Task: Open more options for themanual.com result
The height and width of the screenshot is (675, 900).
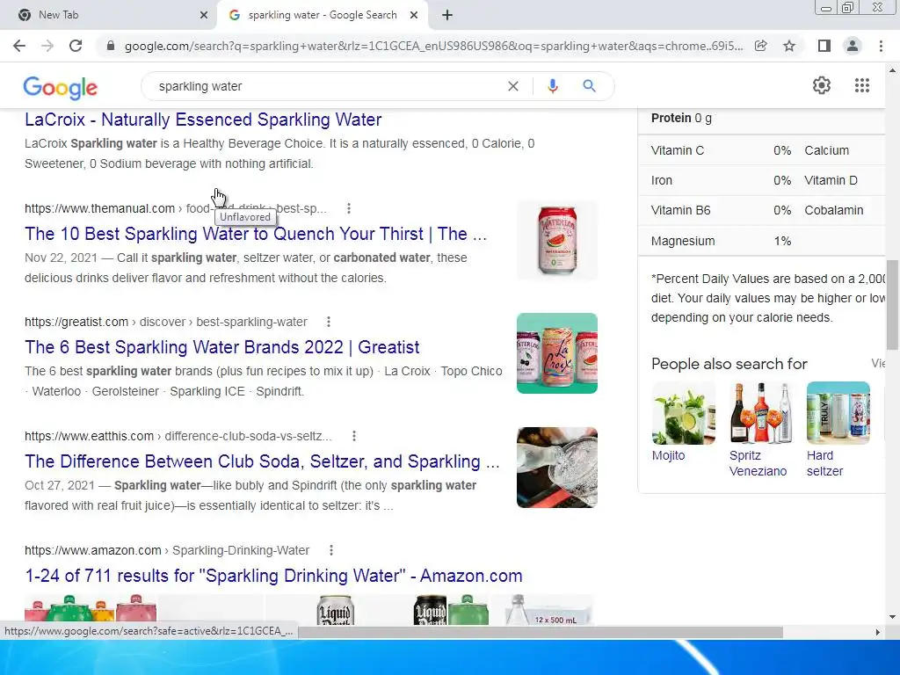Action: [x=348, y=208]
